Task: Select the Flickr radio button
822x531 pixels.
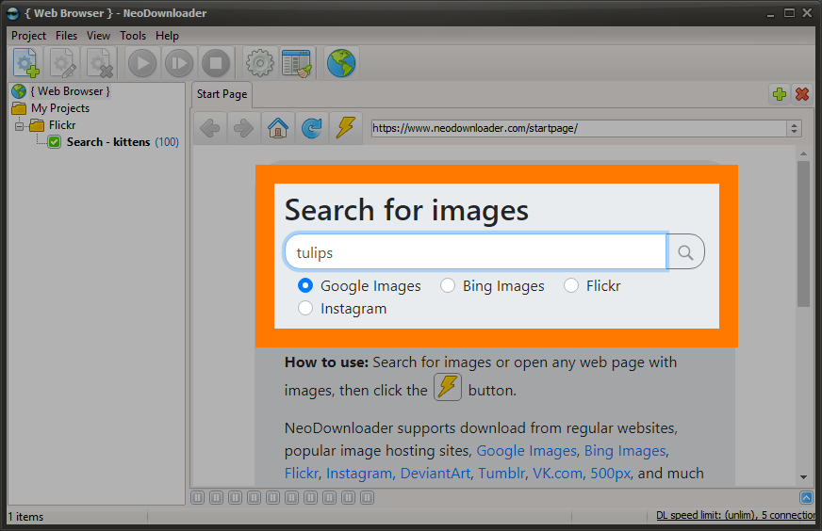Action: pyautogui.click(x=571, y=285)
